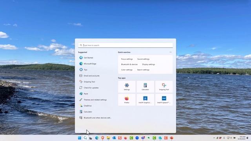
Task: Launch Firefox from the taskbar
Action: [x=125, y=138]
